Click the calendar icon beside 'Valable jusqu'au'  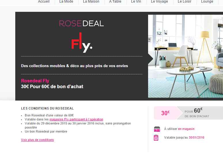pos(156,138)
